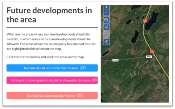Collapse map toolbar with double chevron
This screenshot has width=175, height=109.
click(106, 42)
